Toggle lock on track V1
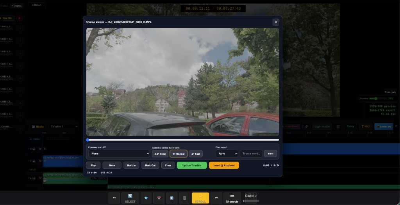This screenshot has height=205, width=400. pyautogui.click(x=34, y=161)
